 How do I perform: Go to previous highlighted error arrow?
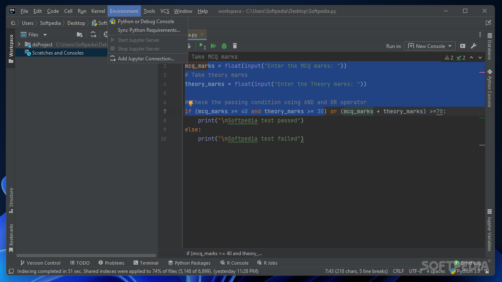(471, 58)
